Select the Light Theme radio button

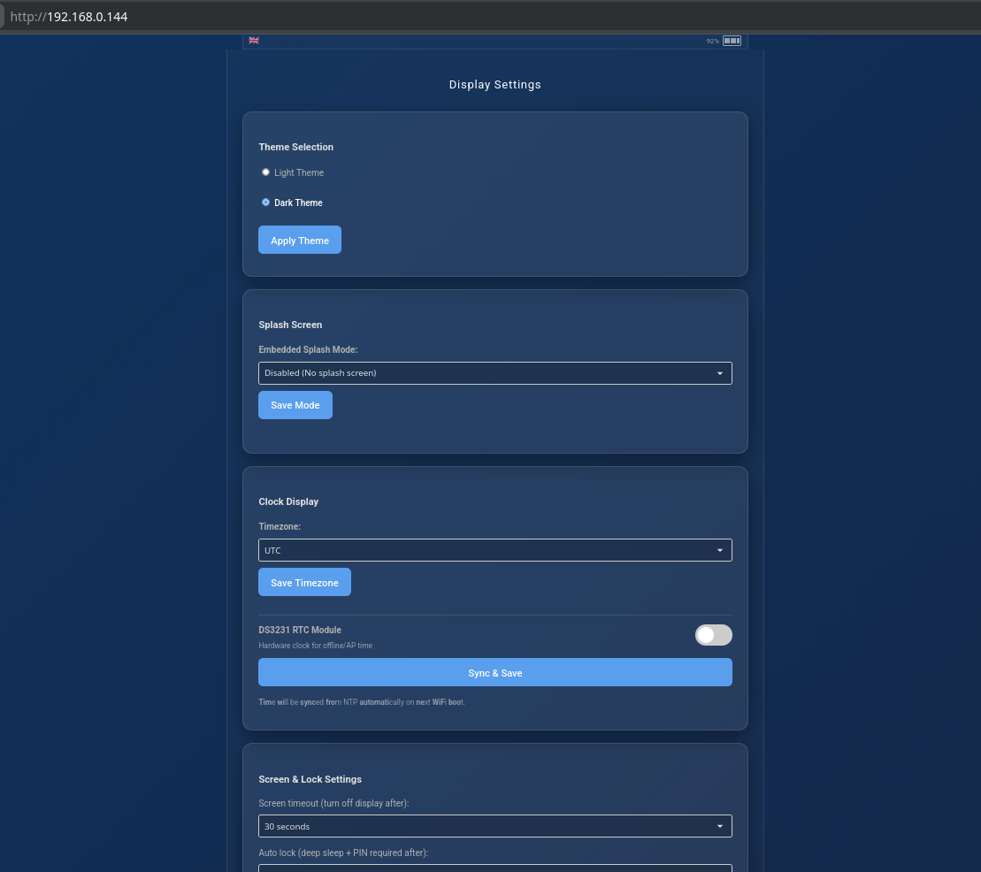[x=266, y=172]
